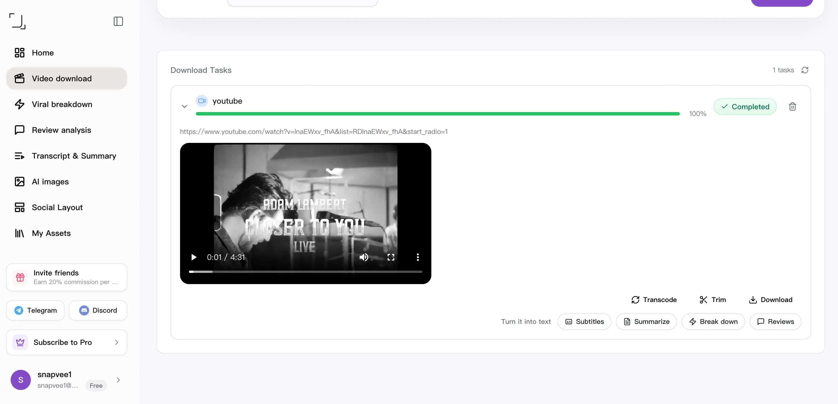This screenshot has width=838, height=404.
Task: Open AI images page
Action: (x=67, y=181)
